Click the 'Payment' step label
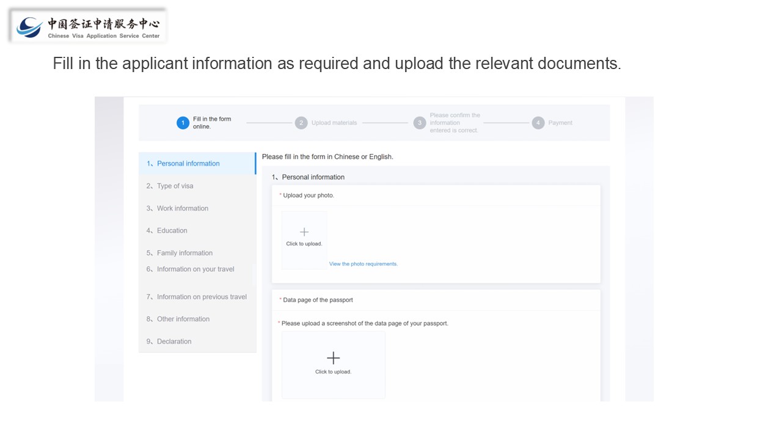This screenshot has height=440, width=782. tap(560, 123)
